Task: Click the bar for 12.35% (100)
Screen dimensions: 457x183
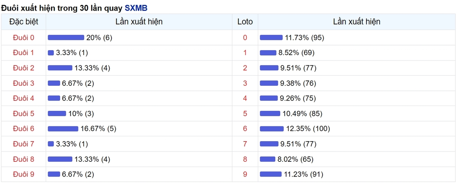Action: coord(272,129)
